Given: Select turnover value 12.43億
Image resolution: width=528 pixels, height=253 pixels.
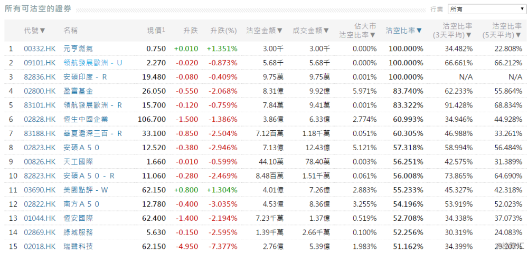Looking at the screenshot, I should [316, 148].
